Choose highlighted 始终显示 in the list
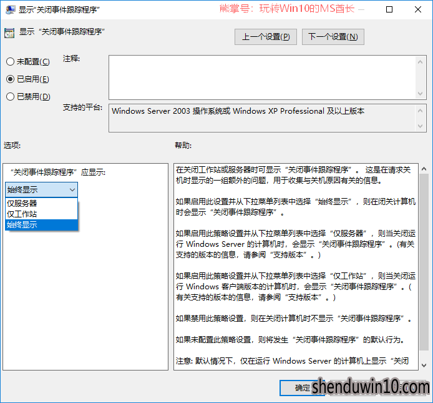The width and height of the screenshot is (433, 403). pyautogui.click(x=41, y=224)
